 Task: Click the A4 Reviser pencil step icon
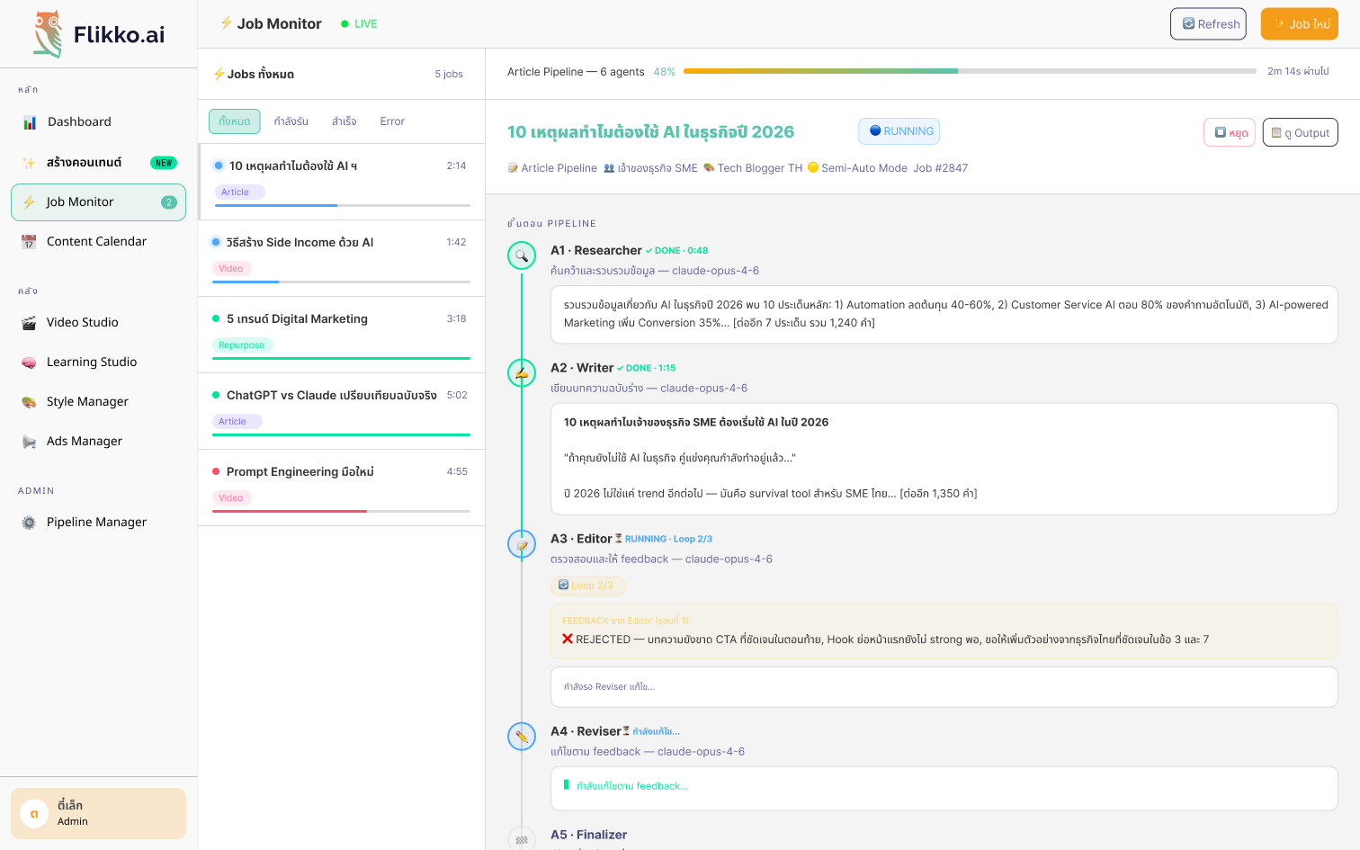click(x=522, y=737)
